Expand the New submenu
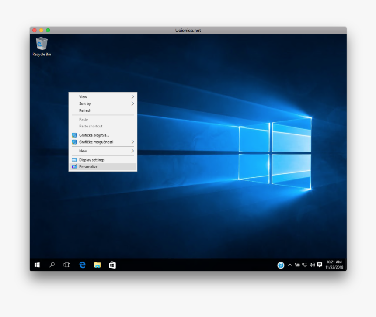This screenshot has height=317, width=376. tap(103, 151)
